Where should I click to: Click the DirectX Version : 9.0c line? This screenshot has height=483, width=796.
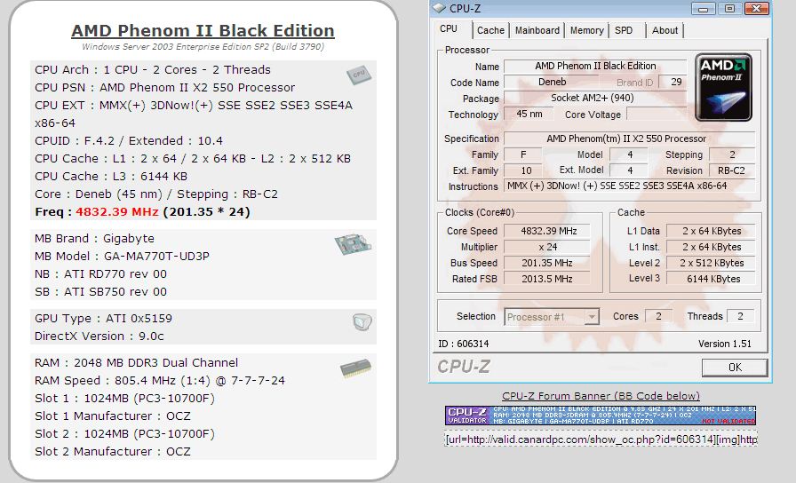click(99, 336)
